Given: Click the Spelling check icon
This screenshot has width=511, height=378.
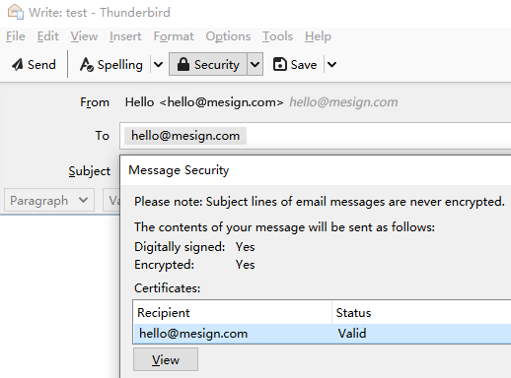Looking at the screenshot, I should (x=87, y=64).
